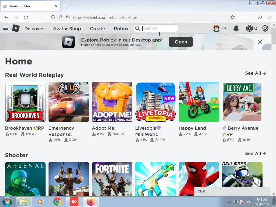
Task: Open the red AnyDesk taskbar icon
Action: pos(74,202)
